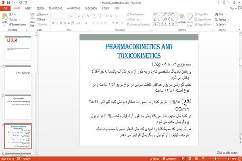The height and width of the screenshot is (161, 242).
Task: Reset the slide layout
Action: (x=41, y=20)
